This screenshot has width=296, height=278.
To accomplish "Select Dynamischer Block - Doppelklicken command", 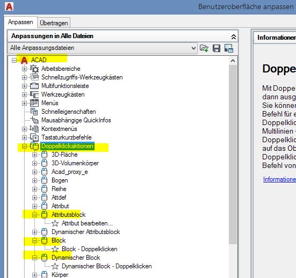I will coord(107,266).
